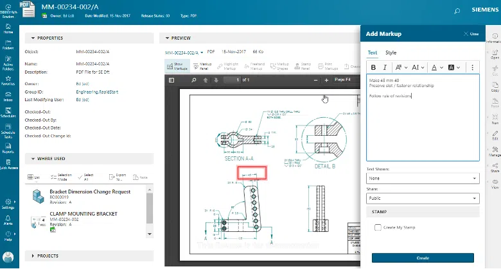Click Export To in Where Used
Screen dimensions: 501x269
tap(118, 177)
